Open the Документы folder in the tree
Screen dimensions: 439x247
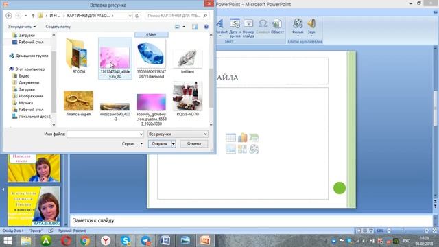pyautogui.click(x=26, y=82)
